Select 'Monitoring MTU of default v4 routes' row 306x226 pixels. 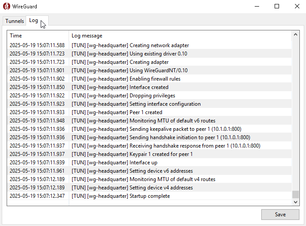click(149, 179)
